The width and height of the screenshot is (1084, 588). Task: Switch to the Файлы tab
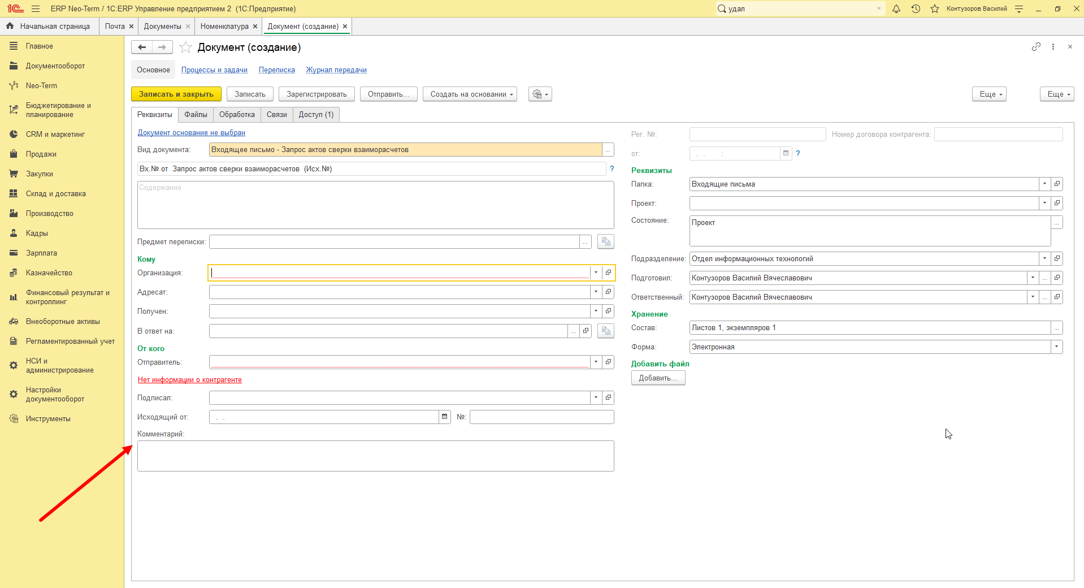[x=196, y=114]
